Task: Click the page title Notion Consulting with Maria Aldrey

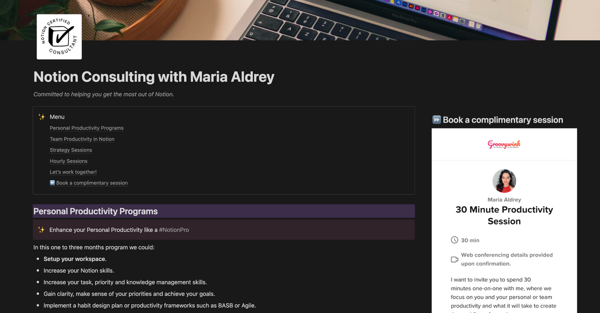Action: pos(154,77)
